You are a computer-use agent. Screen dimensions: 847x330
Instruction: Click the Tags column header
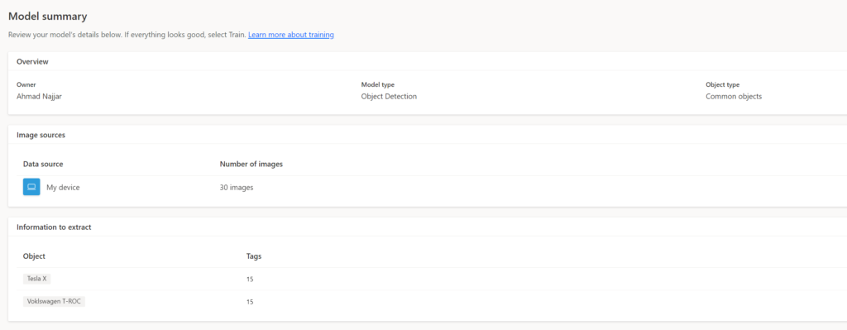pos(254,256)
